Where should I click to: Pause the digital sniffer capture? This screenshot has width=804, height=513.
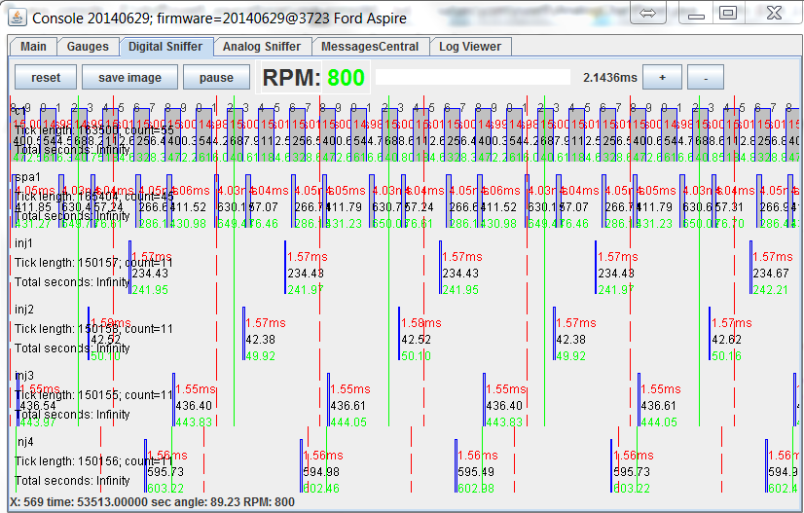tap(216, 78)
